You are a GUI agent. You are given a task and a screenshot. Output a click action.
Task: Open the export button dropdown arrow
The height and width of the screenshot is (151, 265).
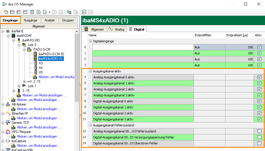49,12
